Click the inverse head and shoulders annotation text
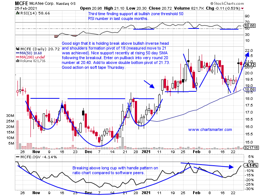This screenshot has height=196, width=260. pyautogui.click(x=116, y=55)
